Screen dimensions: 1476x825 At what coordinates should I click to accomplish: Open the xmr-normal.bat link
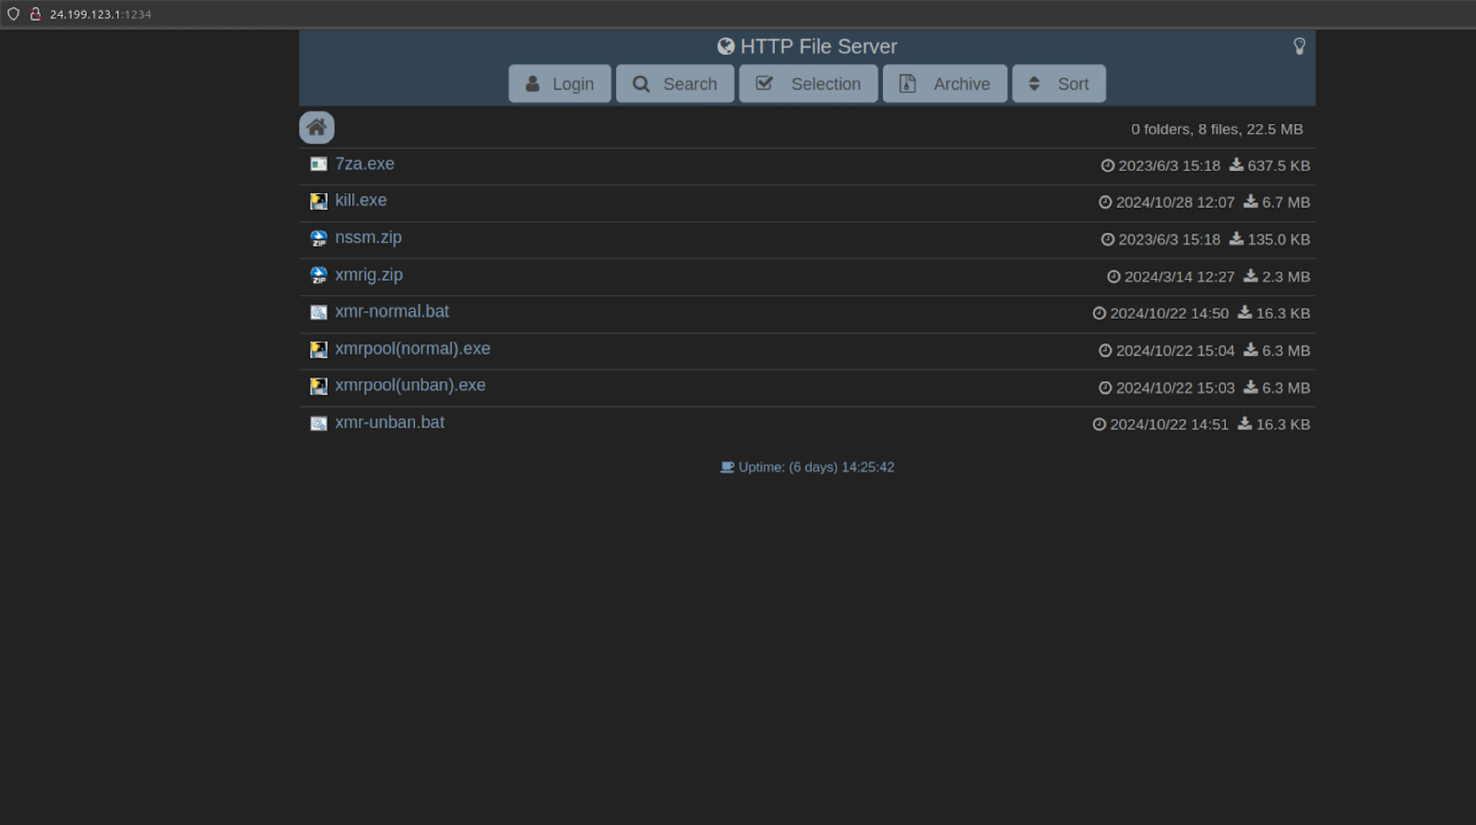[x=392, y=311]
